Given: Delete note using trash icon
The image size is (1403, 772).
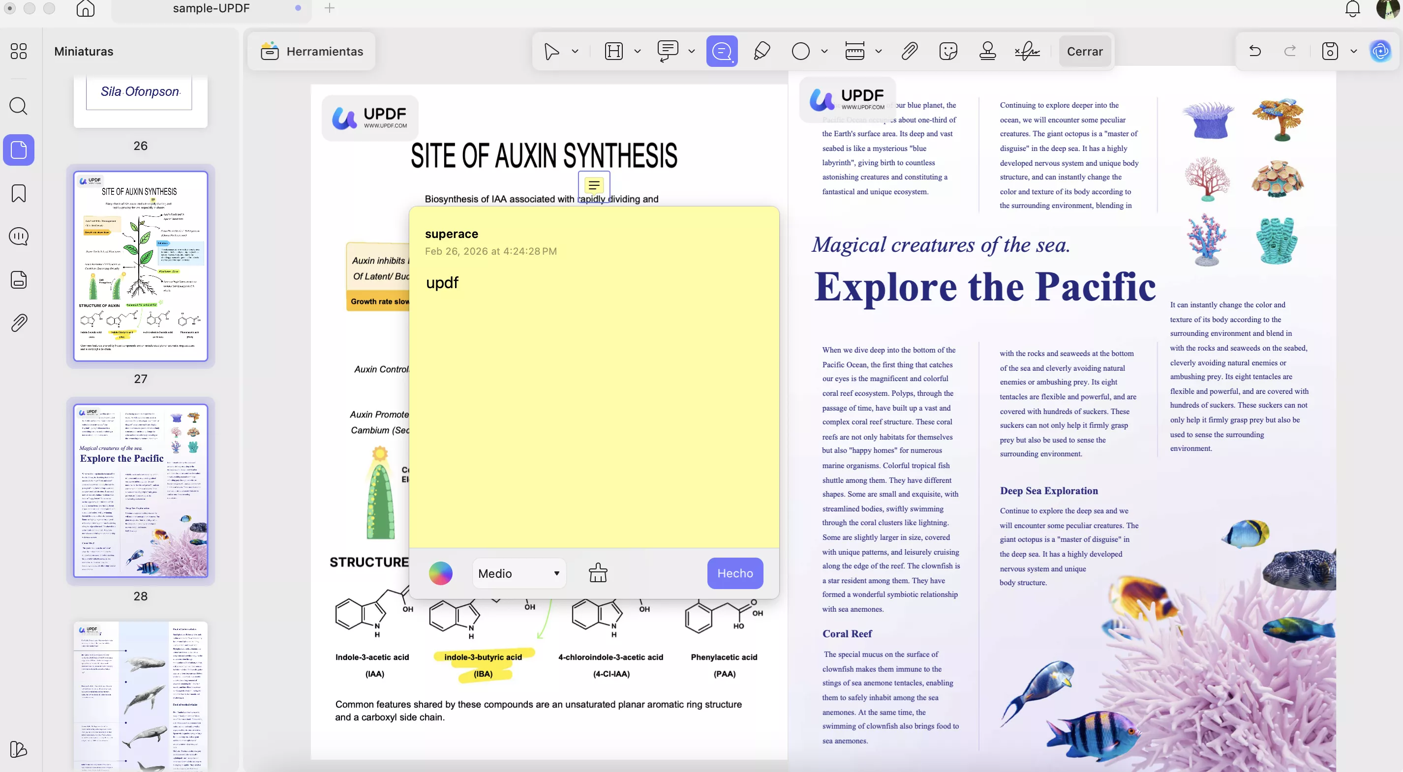Looking at the screenshot, I should (598, 573).
